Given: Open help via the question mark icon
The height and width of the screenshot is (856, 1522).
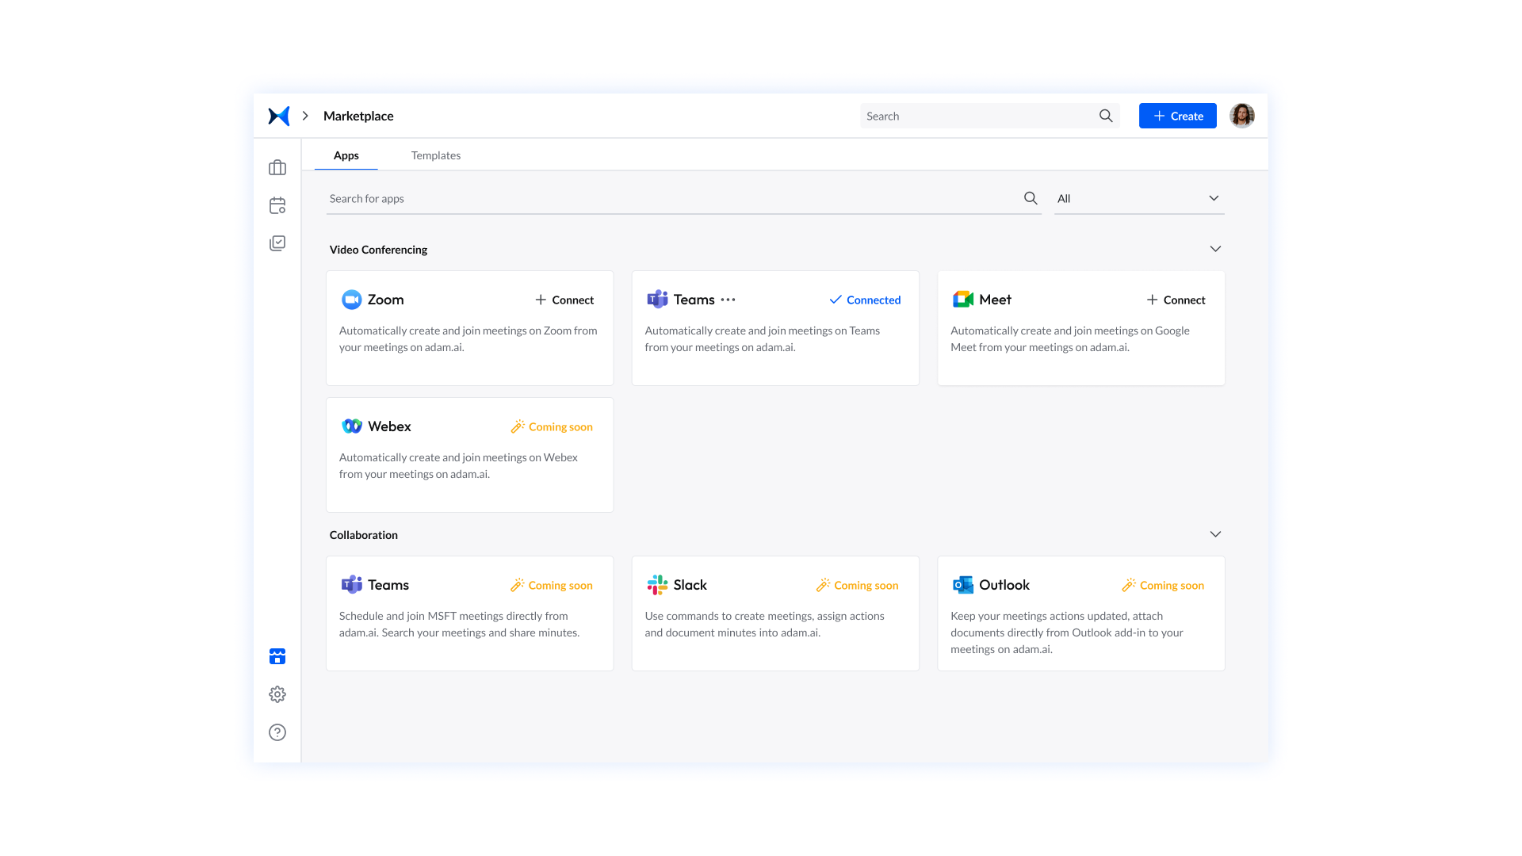Looking at the screenshot, I should pyautogui.click(x=277, y=732).
